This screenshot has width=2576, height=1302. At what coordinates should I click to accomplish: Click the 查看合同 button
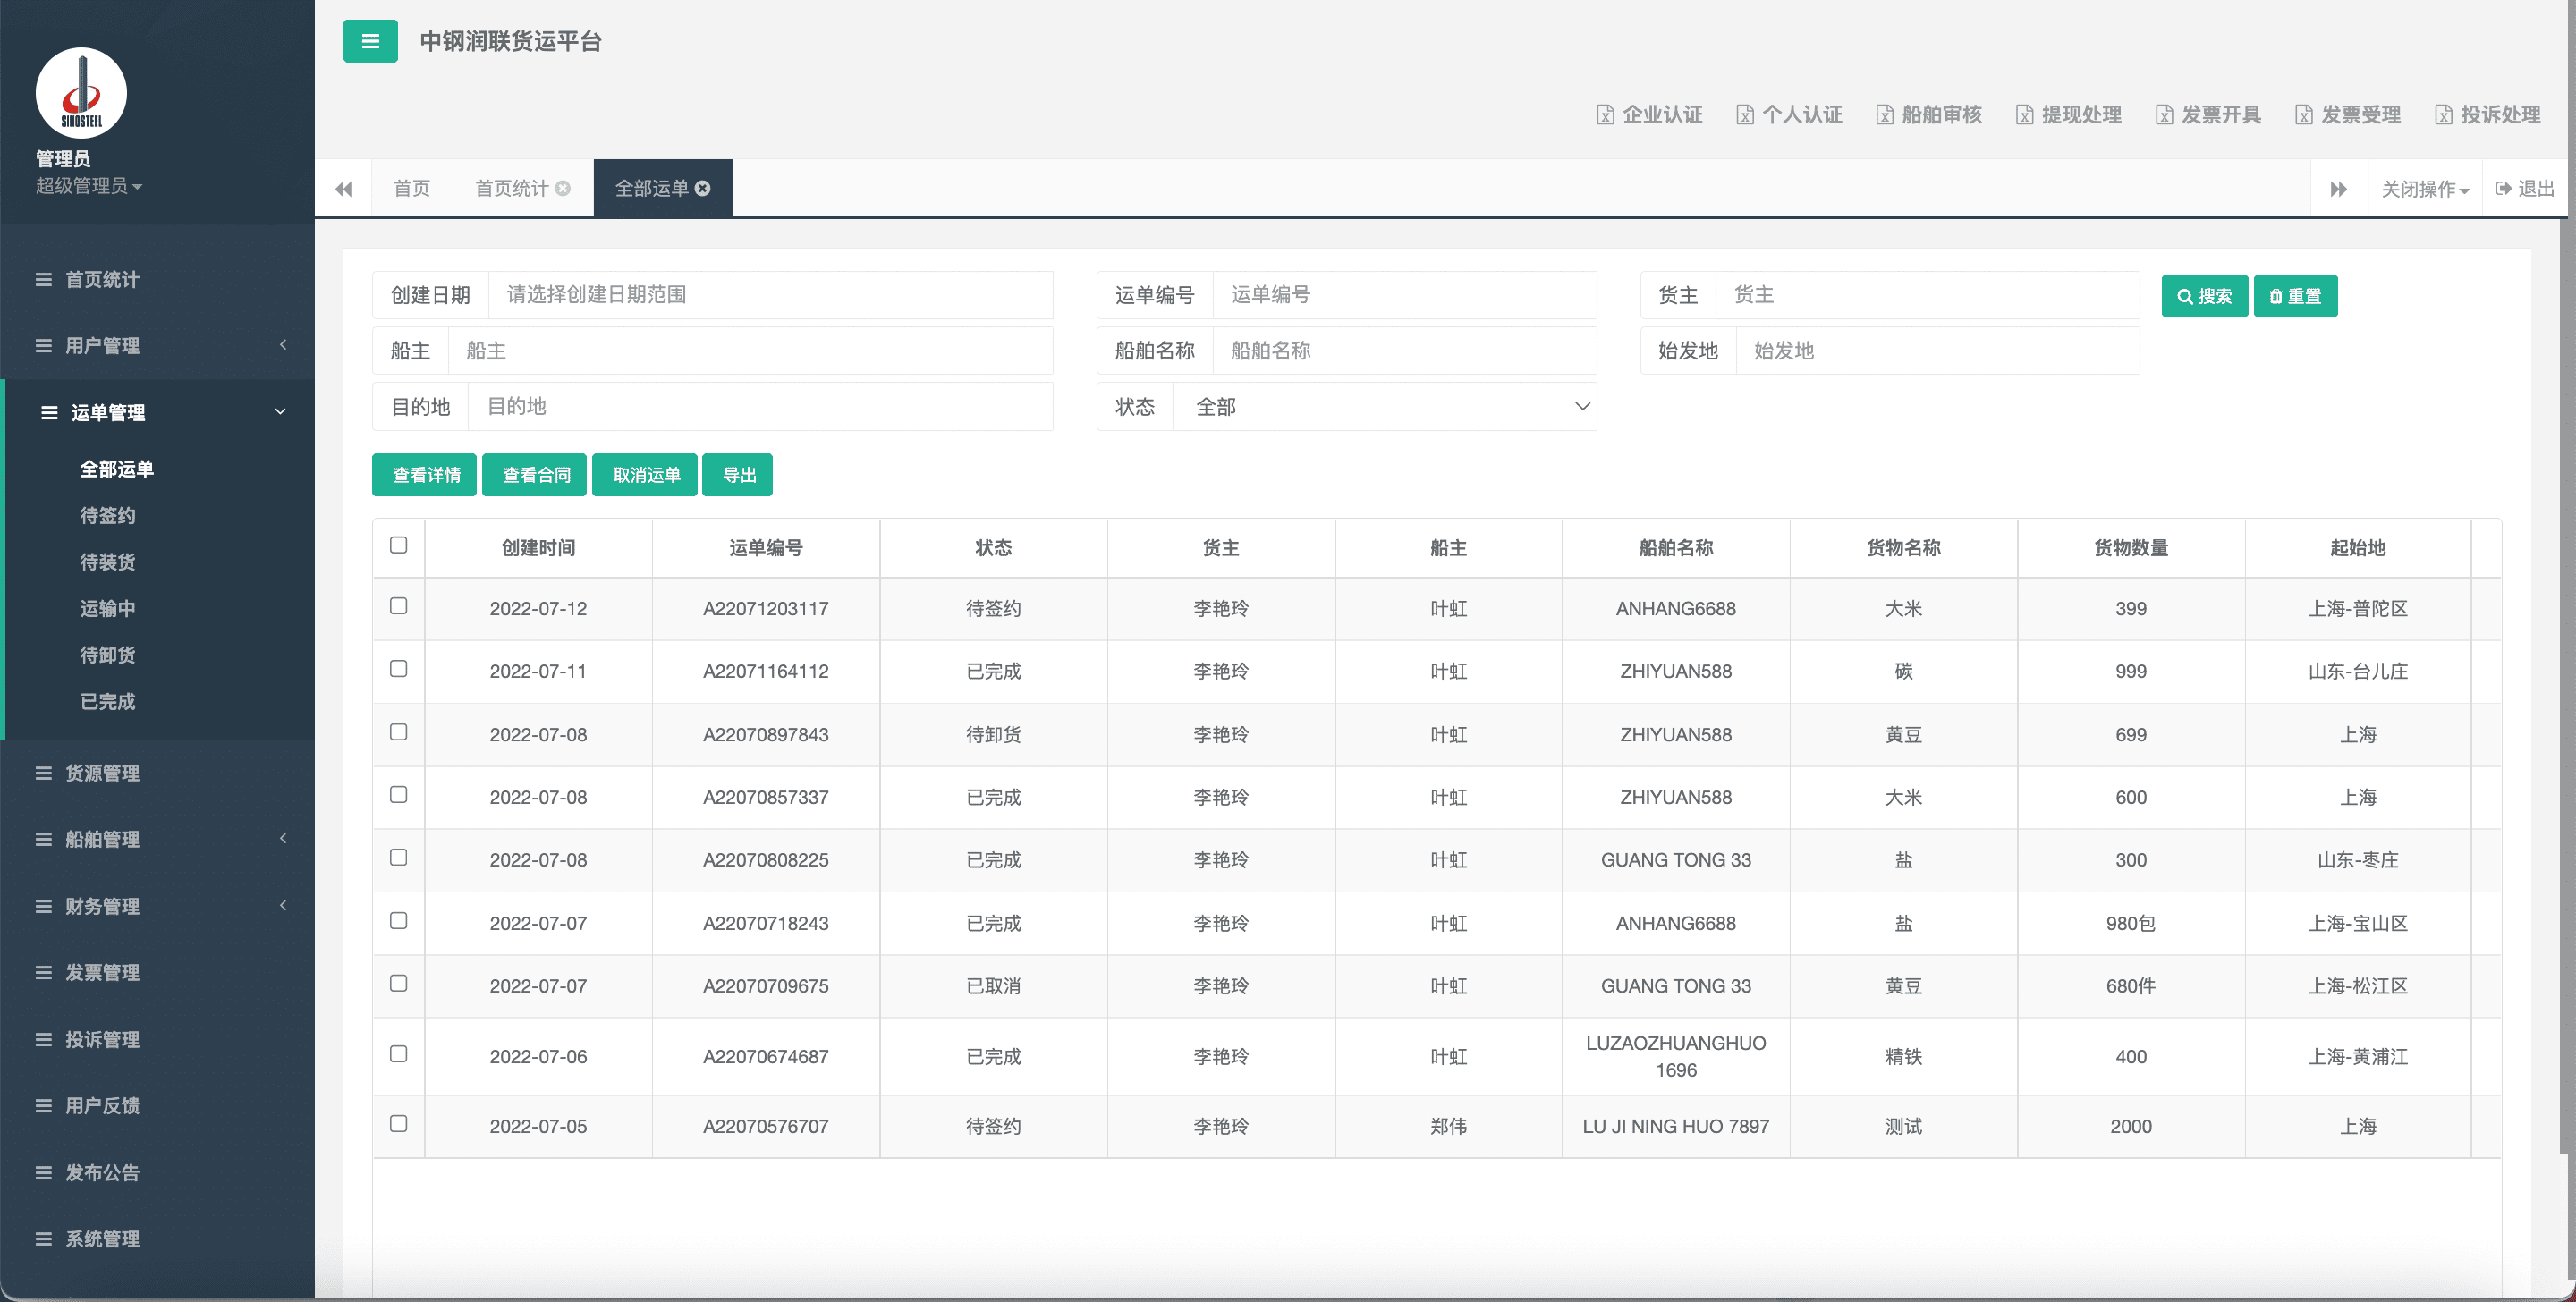535,475
